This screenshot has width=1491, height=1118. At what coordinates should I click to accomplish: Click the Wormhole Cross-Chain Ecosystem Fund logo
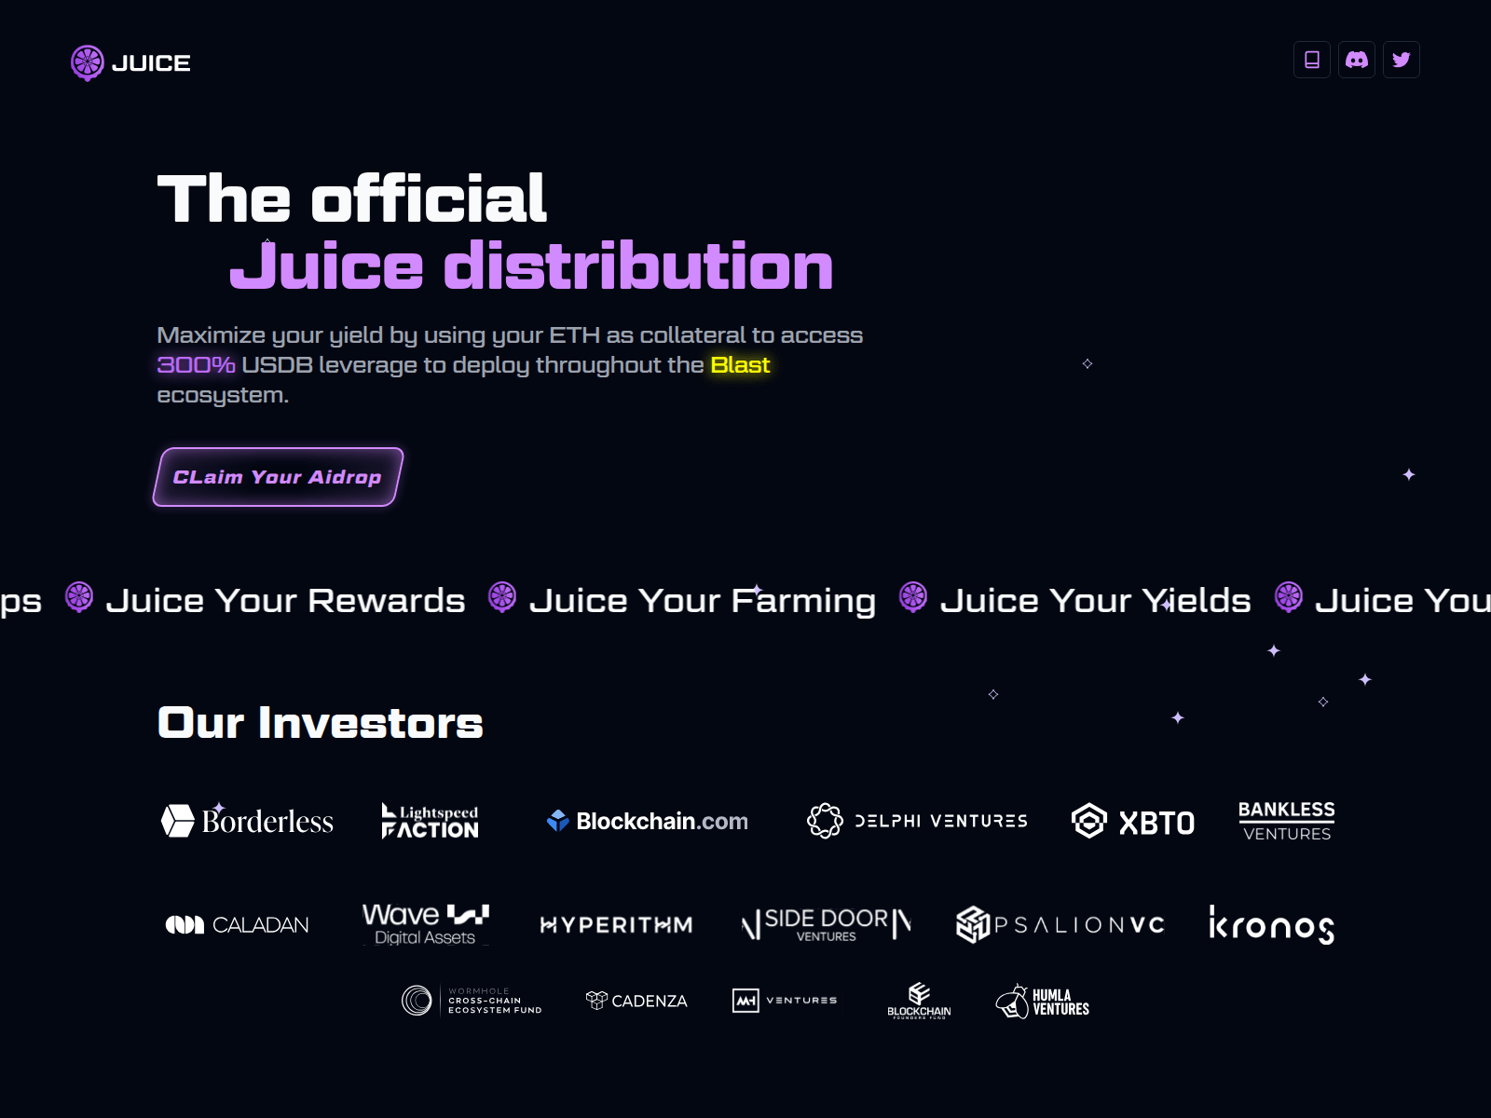(471, 1001)
